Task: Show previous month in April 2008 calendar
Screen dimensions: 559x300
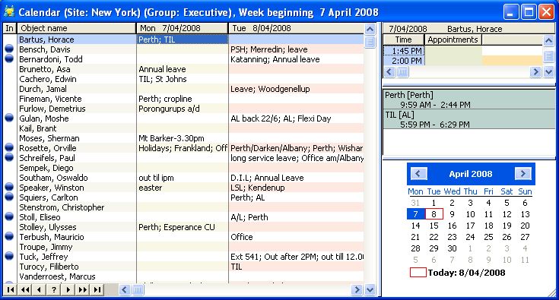Action: point(418,174)
